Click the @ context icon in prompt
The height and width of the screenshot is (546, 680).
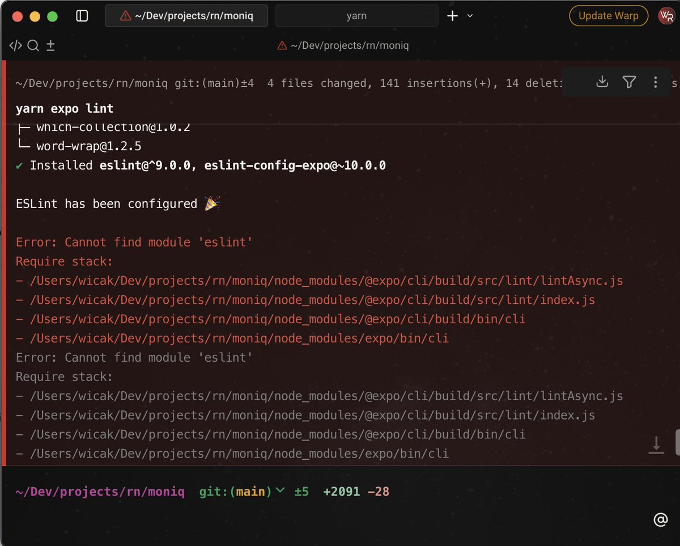coord(660,519)
